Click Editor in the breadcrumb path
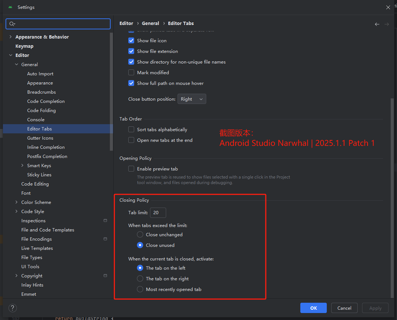Screen dimensions: 397x320 point(126,23)
